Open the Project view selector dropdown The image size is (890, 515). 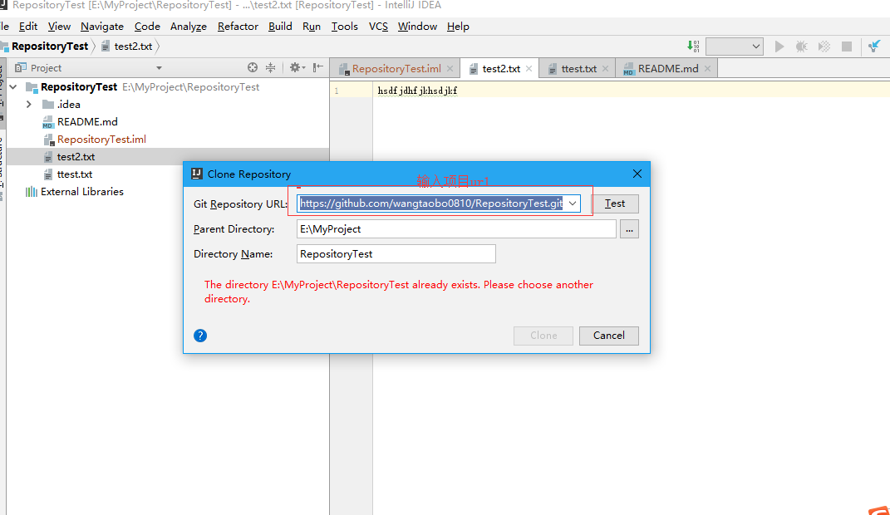(159, 68)
